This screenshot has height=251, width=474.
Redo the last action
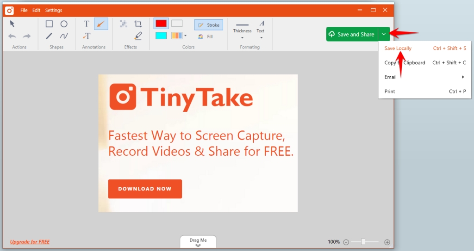coord(26,36)
